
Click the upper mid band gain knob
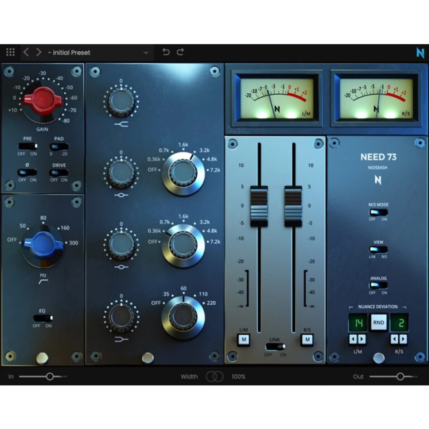pos(121,173)
